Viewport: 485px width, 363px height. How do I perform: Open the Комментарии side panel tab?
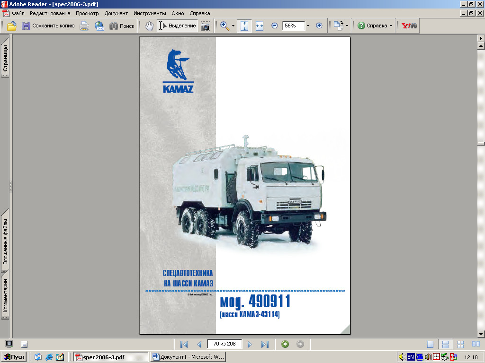pos(5,296)
